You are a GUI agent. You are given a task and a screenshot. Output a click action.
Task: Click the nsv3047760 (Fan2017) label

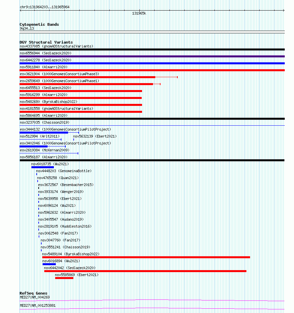pos(60,240)
